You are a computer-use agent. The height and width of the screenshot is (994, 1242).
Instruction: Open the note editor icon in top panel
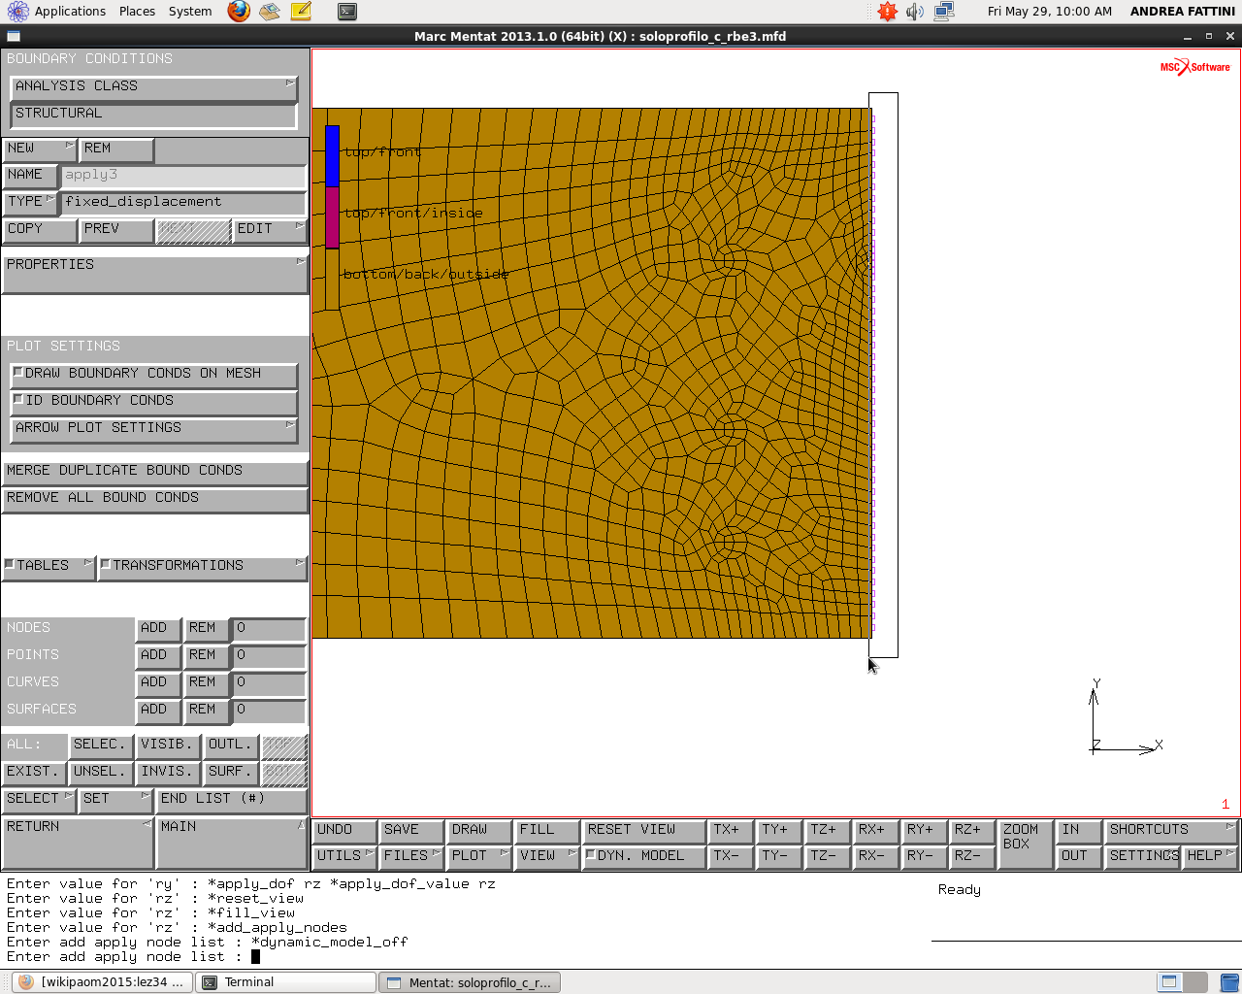click(x=301, y=12)
